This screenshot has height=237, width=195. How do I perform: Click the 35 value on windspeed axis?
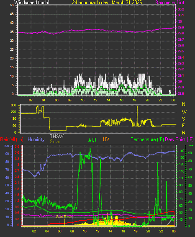pos(12,32)
